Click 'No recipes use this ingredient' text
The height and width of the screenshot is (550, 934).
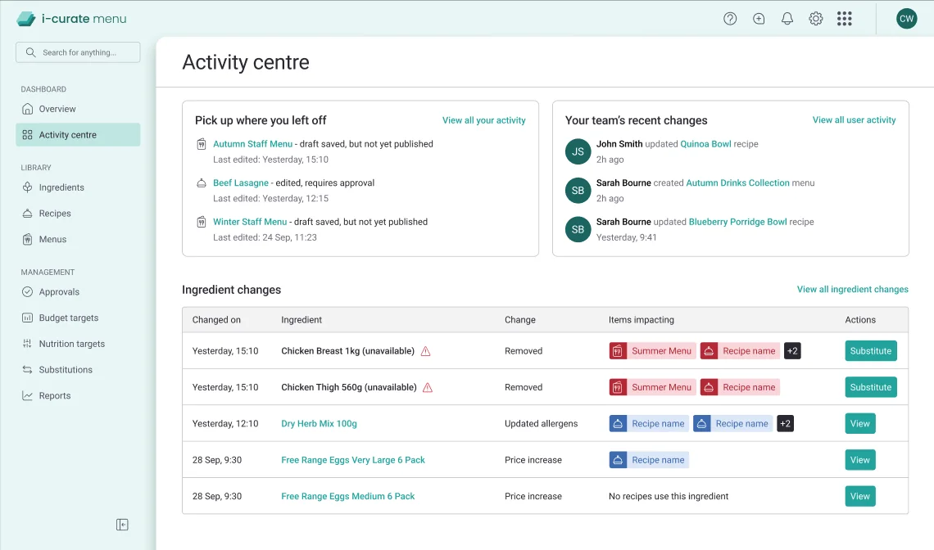point(669,497)
